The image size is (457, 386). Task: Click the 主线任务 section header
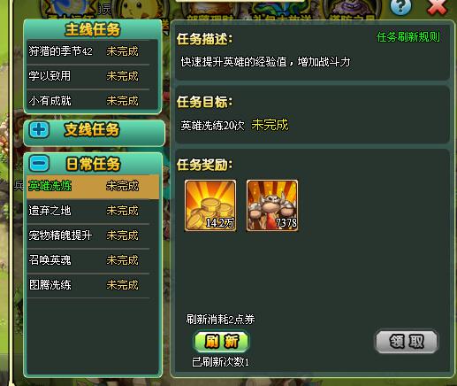(x=93, y=30)
